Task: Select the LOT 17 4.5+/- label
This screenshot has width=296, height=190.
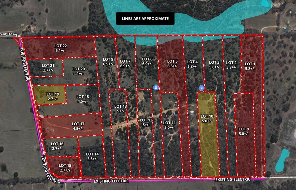Action: point(78,126)
